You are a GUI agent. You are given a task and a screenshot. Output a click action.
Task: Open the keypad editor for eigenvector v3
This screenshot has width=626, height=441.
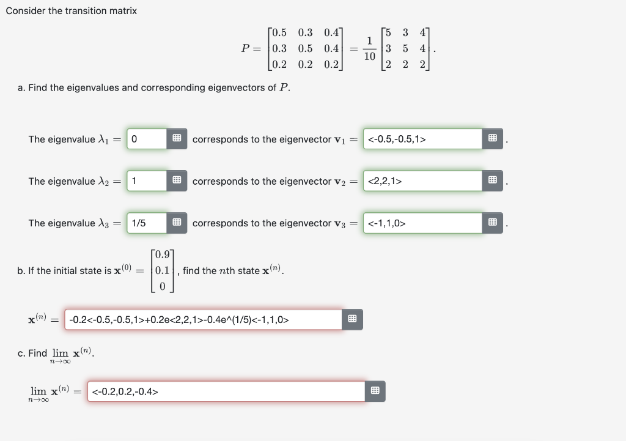coord(493,223)
